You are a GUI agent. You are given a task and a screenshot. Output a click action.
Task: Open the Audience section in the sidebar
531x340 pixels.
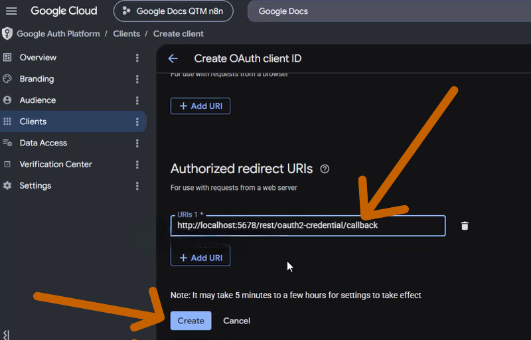pos(73,100)
